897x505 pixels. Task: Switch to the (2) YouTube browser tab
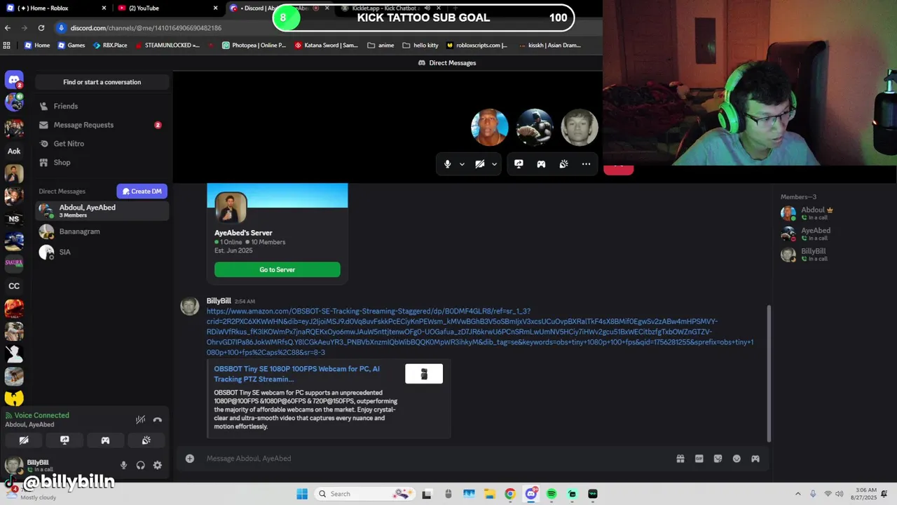168,8
